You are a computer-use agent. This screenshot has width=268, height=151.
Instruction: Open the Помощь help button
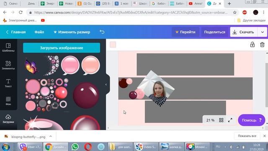click(251, 120)
